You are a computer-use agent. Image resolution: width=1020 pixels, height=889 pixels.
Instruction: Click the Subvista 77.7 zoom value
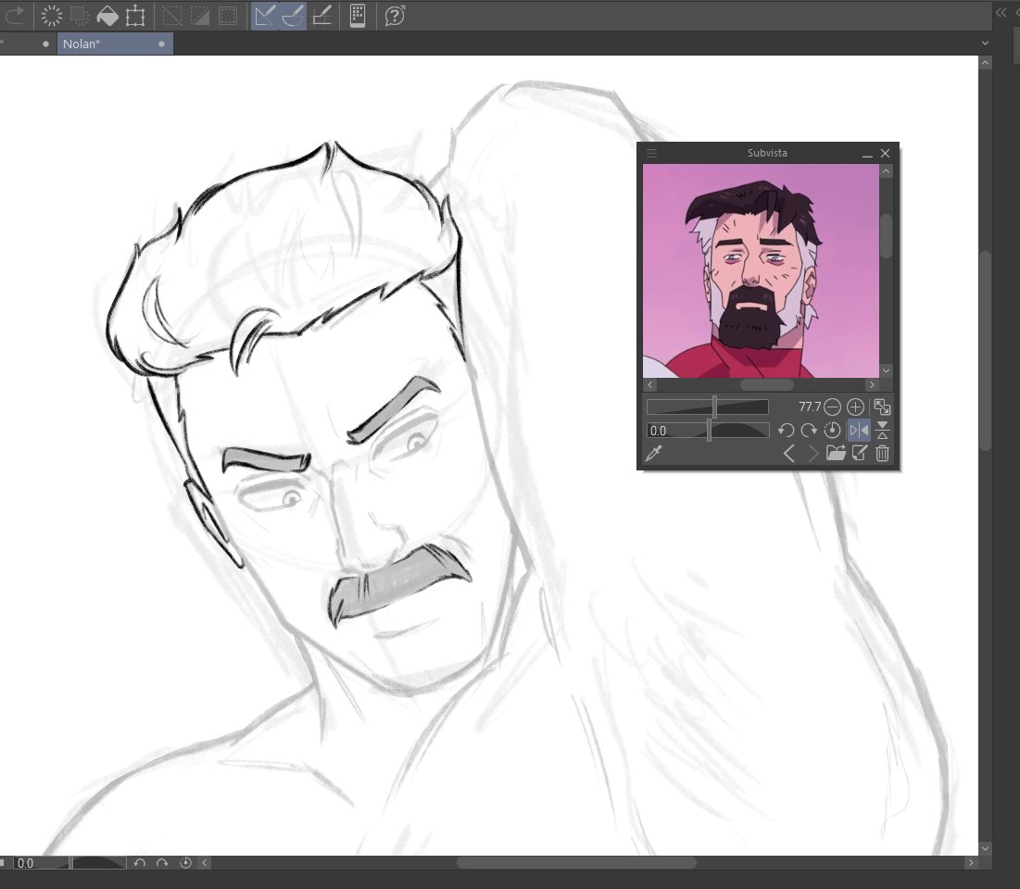809,407
